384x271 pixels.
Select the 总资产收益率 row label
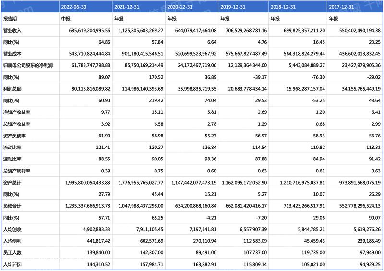pos(17,124)
